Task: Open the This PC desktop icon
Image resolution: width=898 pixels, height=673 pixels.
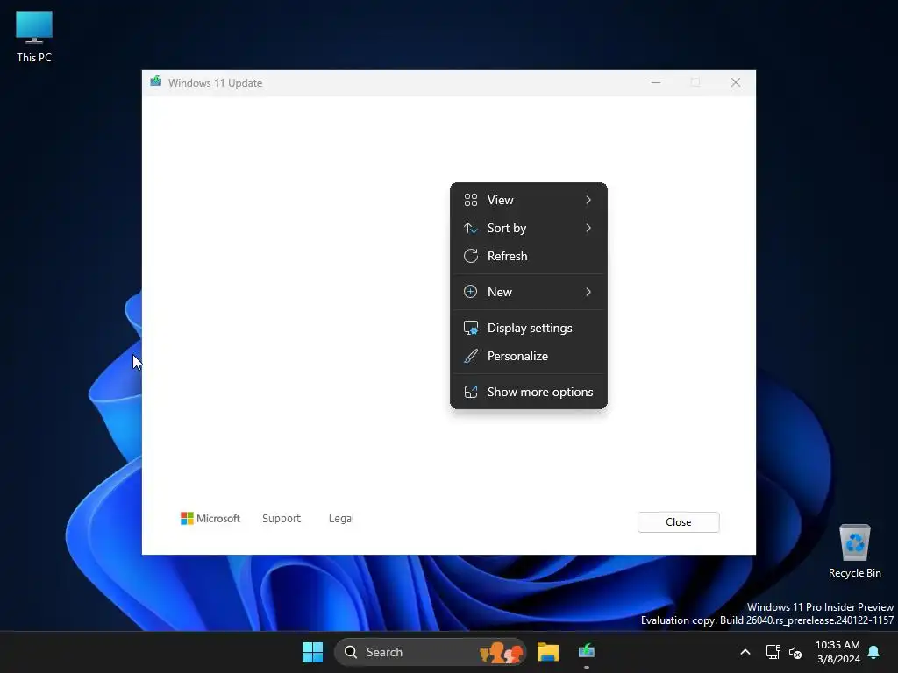Action: [x=34, y=37]
